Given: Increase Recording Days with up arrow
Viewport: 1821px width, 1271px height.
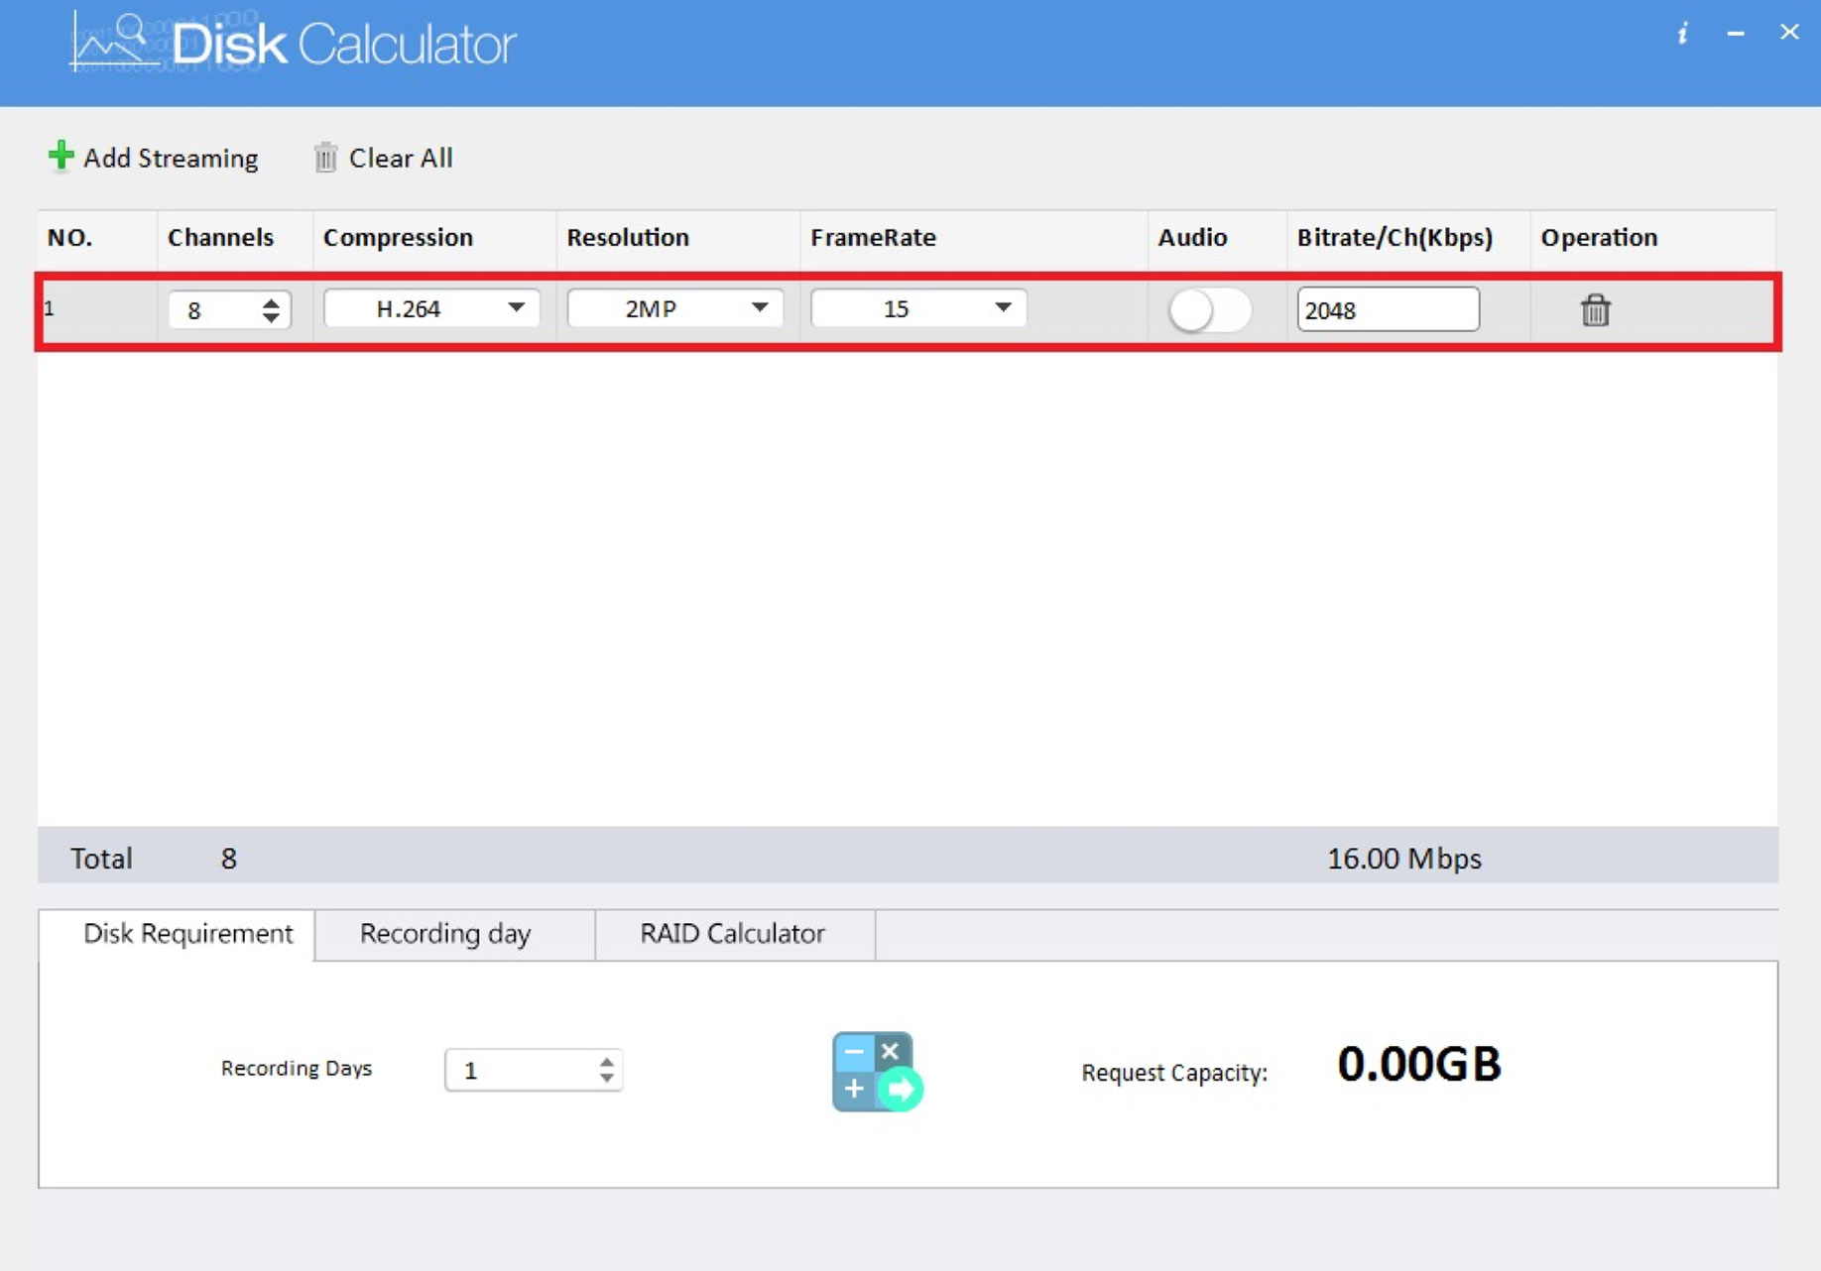Looking at the screenshot, I should point(606,1061).
